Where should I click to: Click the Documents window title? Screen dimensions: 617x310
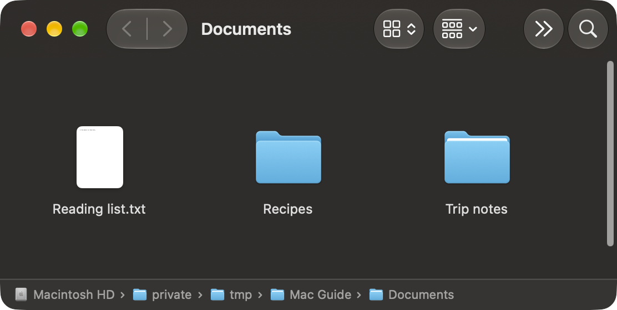[246, 29]
